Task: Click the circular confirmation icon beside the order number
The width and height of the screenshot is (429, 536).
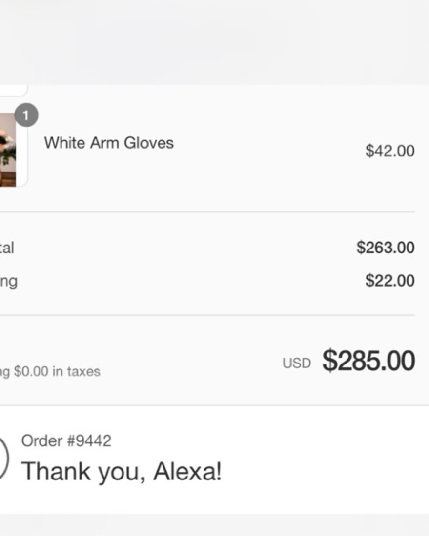Action: tap(3, 458)
